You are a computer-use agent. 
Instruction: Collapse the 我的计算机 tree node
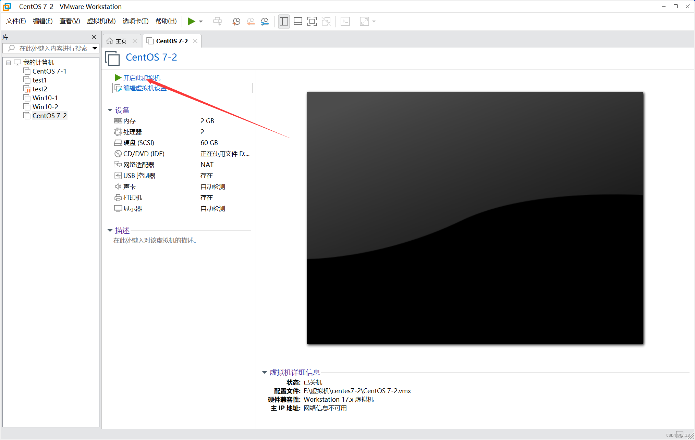(x=9, y=63)
